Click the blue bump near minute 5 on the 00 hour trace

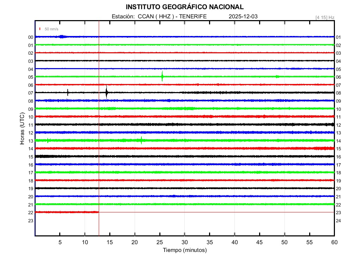[62, 37]
